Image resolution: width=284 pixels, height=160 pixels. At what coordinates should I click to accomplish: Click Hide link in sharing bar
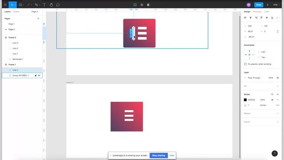(x=172, y=156)
